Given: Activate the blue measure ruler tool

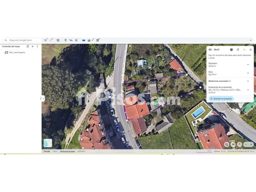Looking at the screenshot, I should 84,40.
